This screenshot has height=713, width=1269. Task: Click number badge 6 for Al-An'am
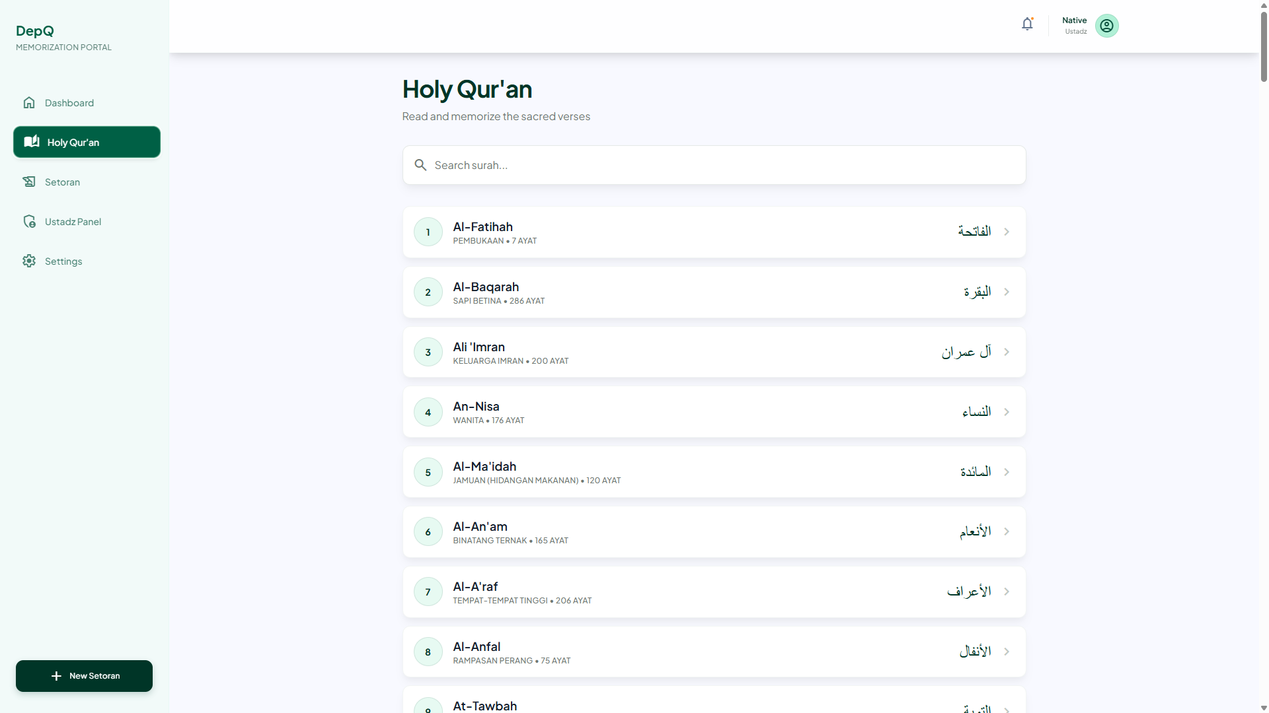(428, 531)
